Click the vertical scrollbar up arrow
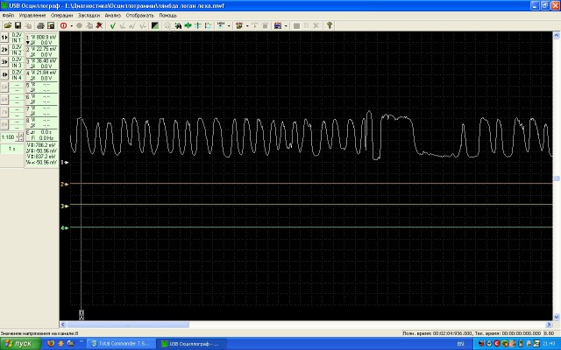 click(557, 35)
